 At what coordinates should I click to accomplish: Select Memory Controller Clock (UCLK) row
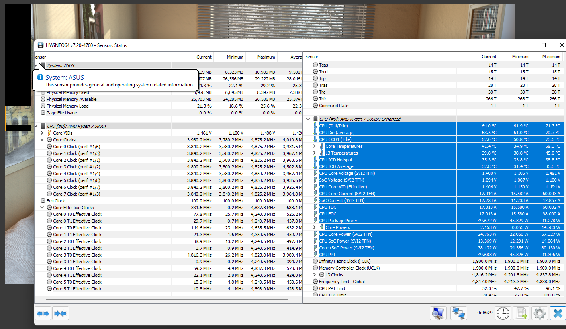pyautogui.click(x=434, y=268)
